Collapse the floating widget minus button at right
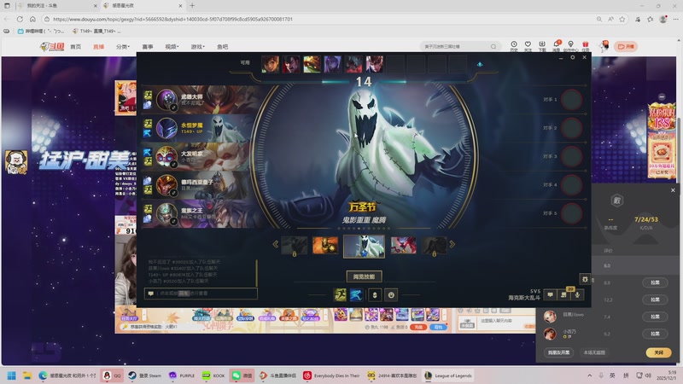Viewport: 683px width, 384px height. coord(662,96)
